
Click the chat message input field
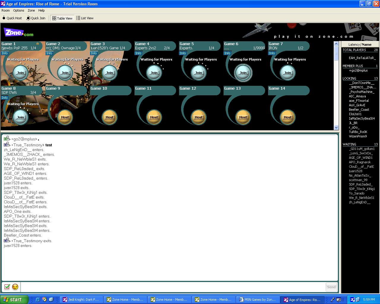(173, 287)
